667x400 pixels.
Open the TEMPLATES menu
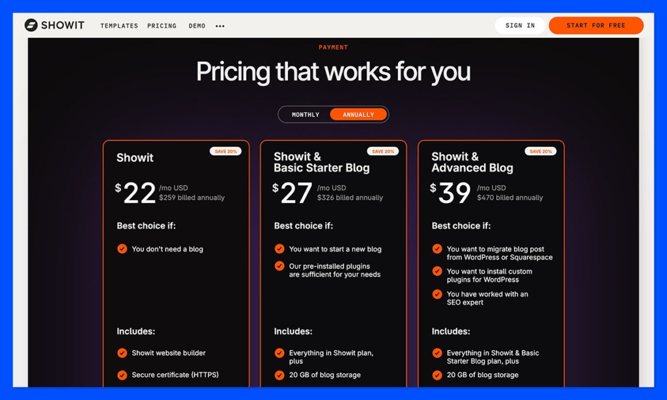point(119,26)
